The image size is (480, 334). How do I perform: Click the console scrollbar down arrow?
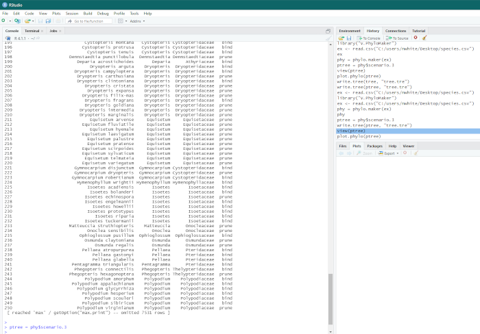331,331
